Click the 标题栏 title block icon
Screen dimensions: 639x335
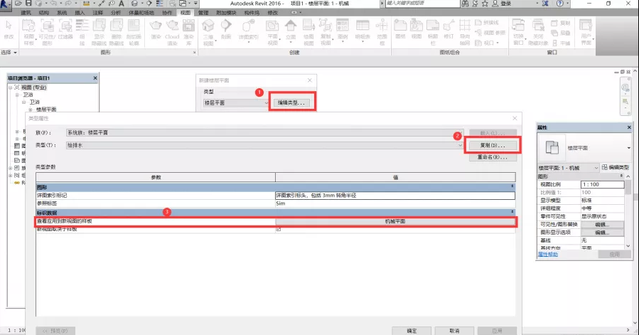point(432,32)
